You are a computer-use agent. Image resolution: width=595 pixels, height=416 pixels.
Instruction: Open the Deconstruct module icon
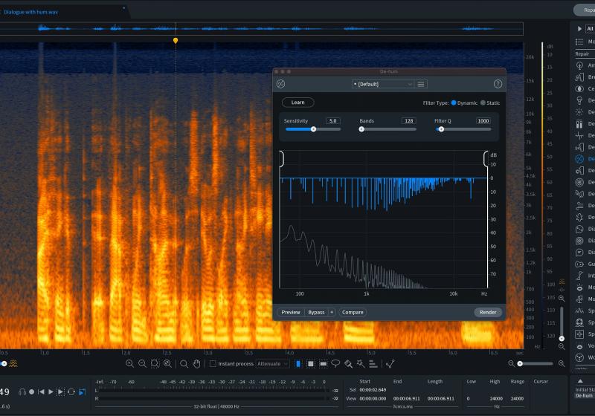pyautogui.click(x=579, y=218)
